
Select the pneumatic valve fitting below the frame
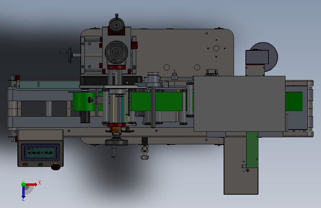click(x=144, y=148)
